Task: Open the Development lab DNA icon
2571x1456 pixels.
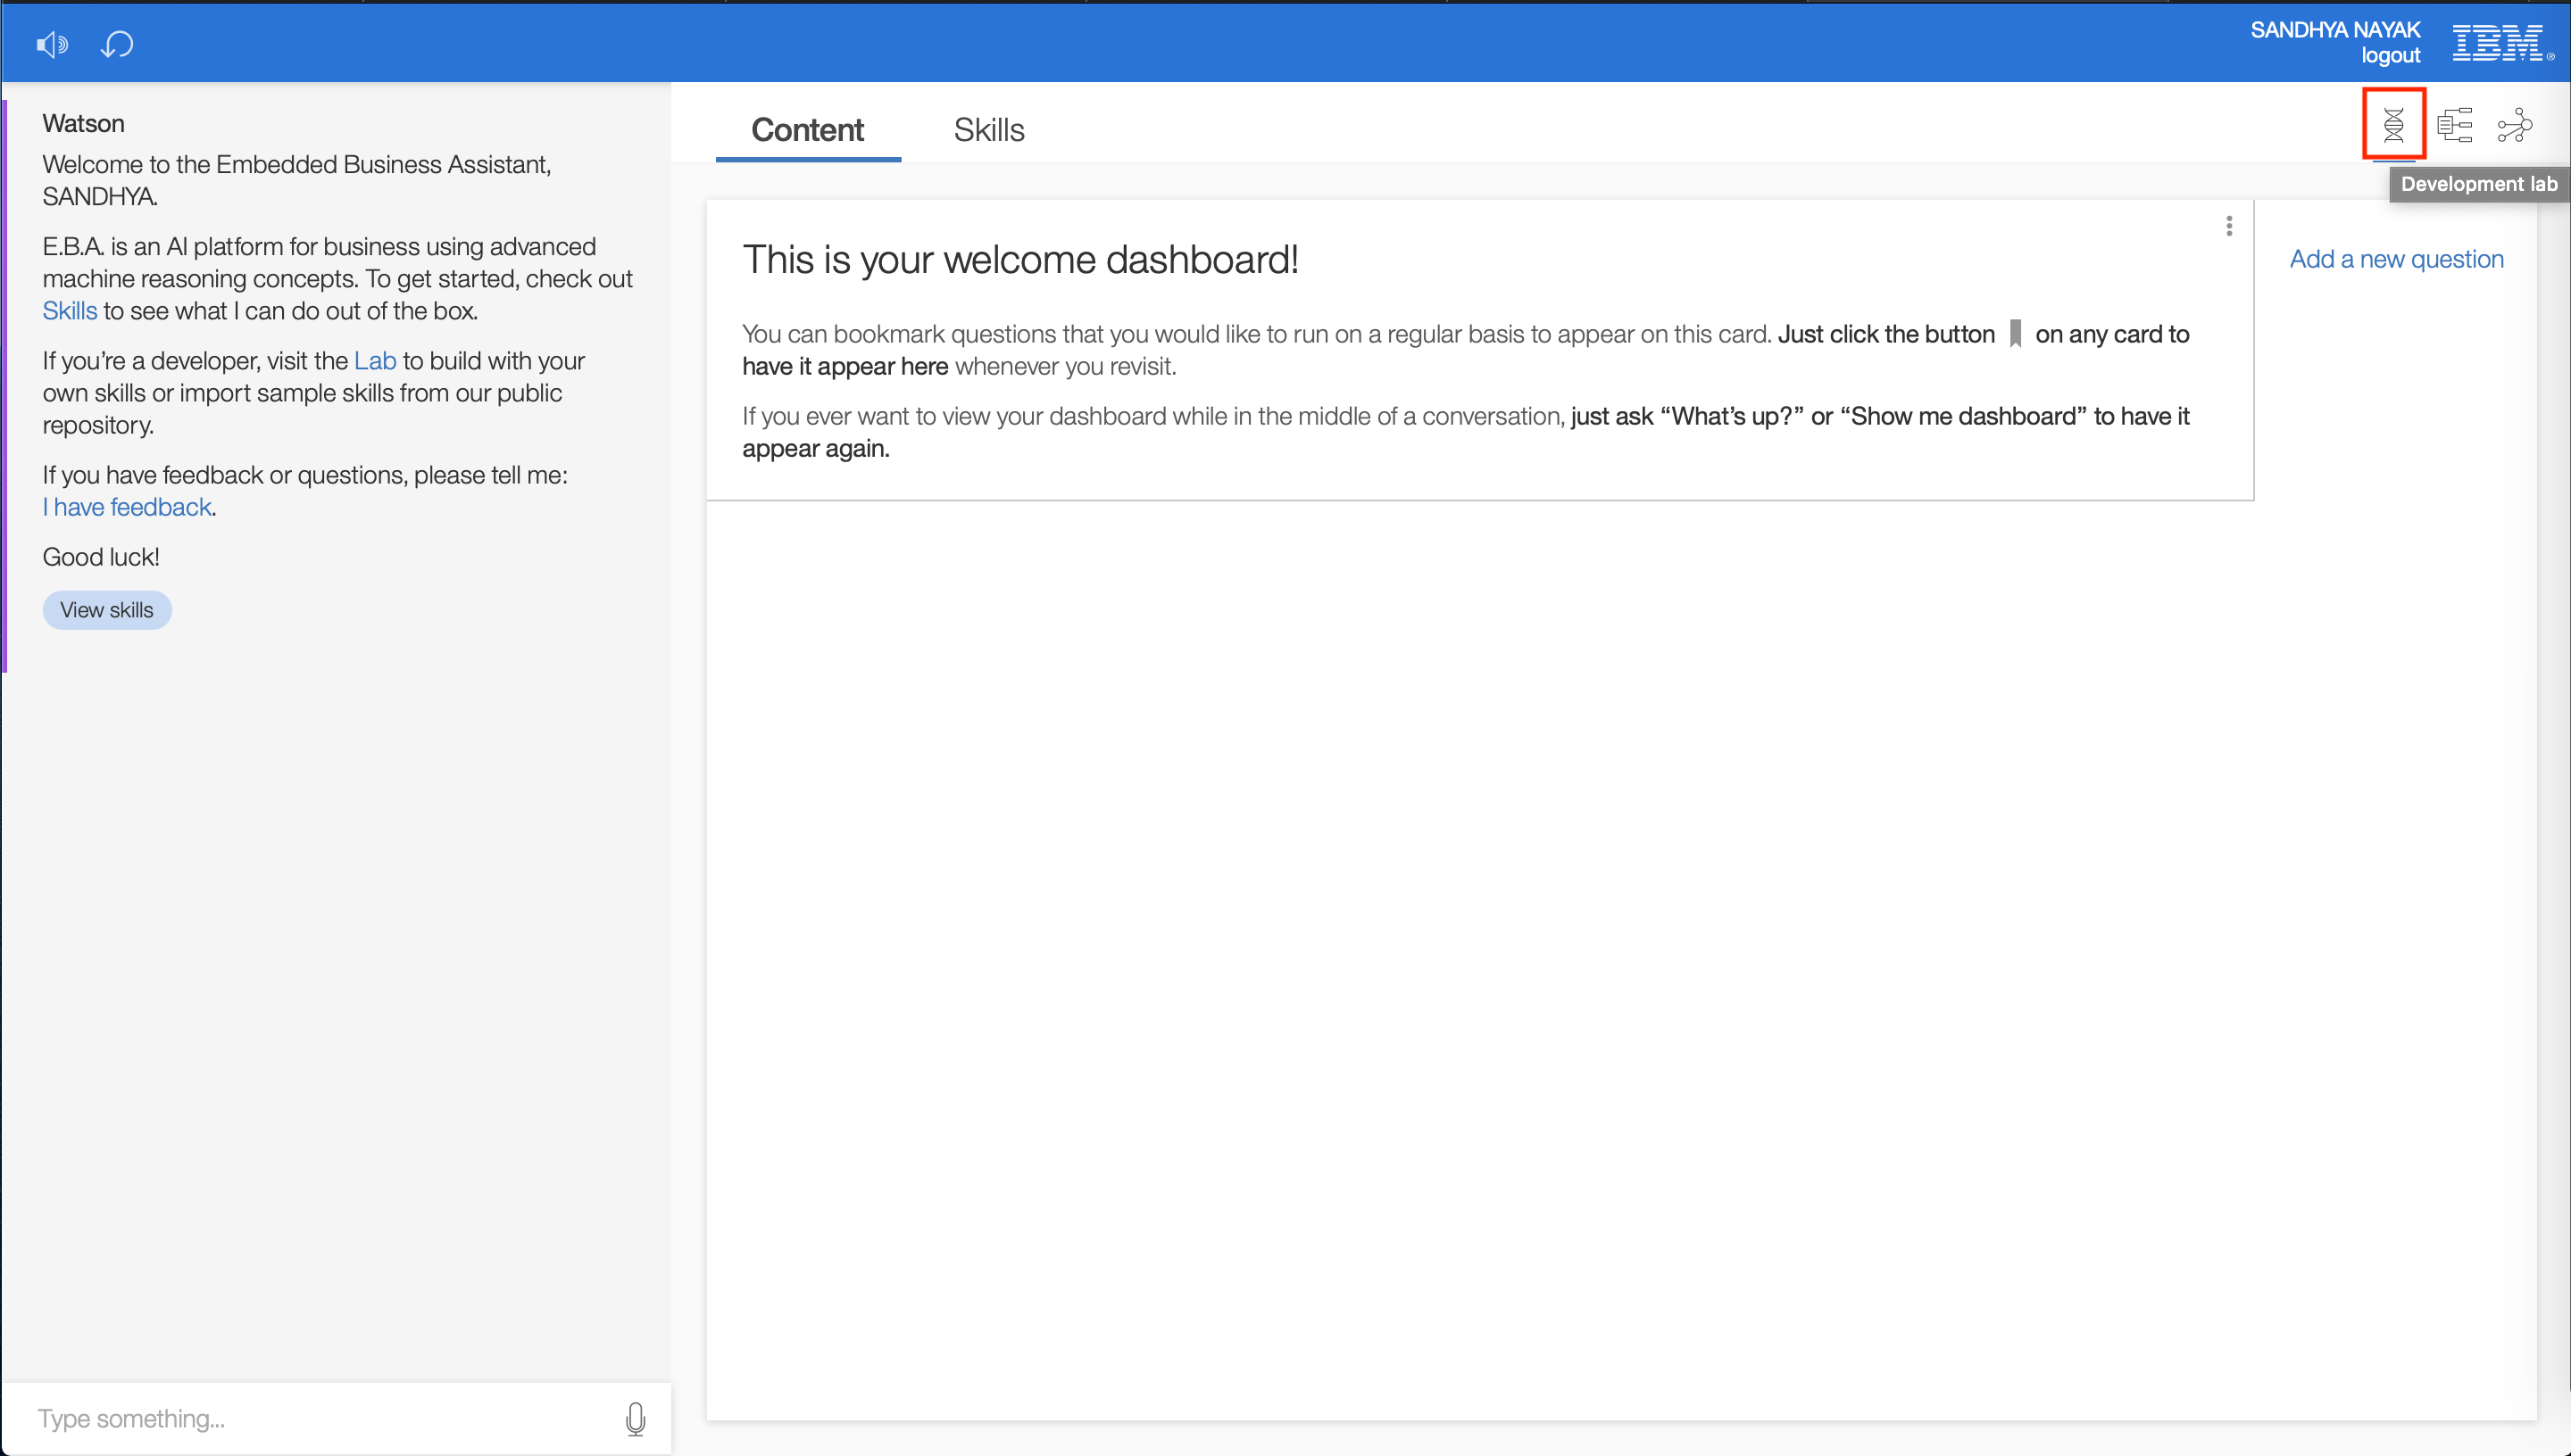Action: click(2393, 125)
